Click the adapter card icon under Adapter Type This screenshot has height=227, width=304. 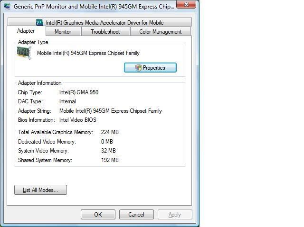point(24,53)
